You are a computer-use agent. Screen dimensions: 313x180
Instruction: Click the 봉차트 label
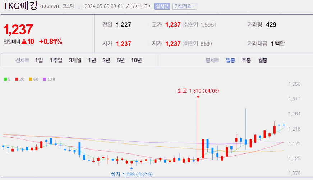pyautogui.click(x=212, y=60)
